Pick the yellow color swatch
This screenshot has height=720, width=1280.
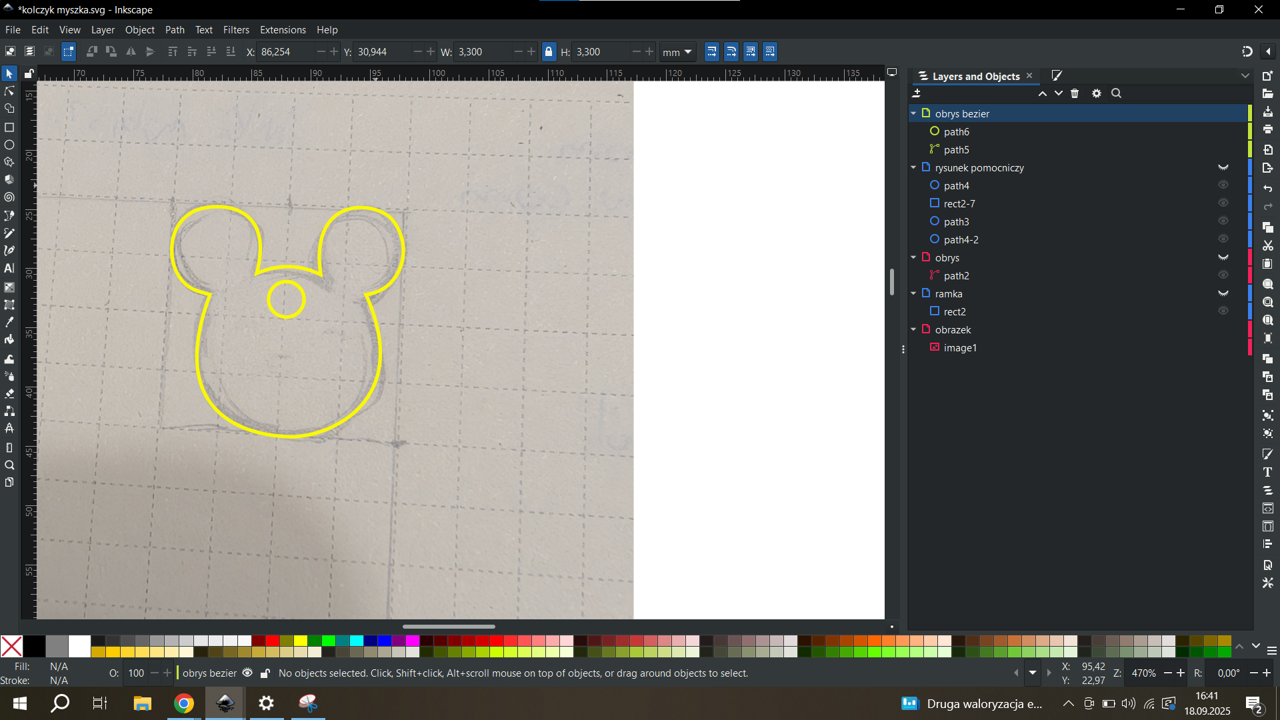point(301,641)
